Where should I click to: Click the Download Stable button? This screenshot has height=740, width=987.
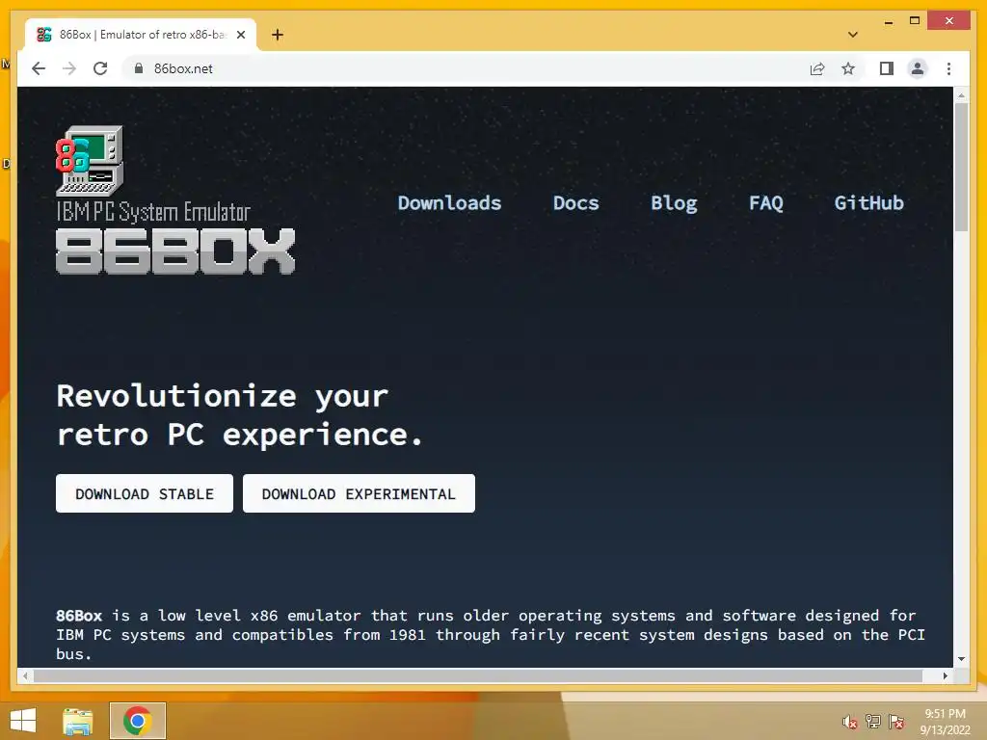tap(145, 493)
